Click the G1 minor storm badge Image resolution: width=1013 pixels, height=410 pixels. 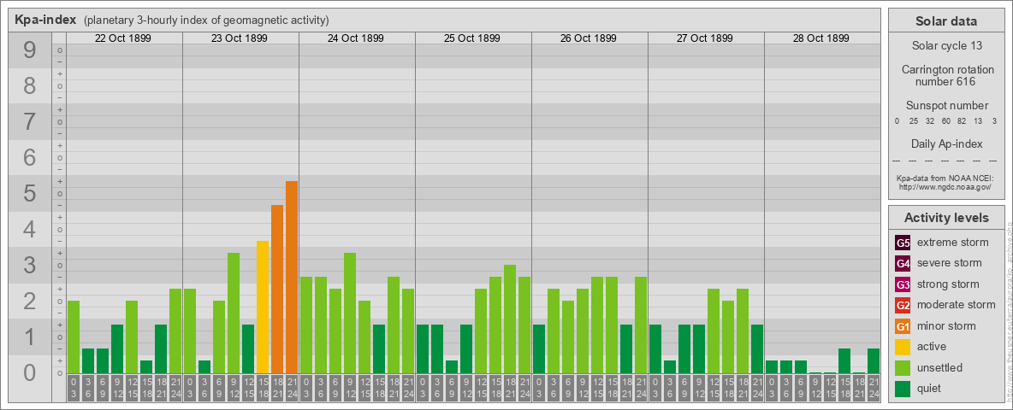[903, 326]
